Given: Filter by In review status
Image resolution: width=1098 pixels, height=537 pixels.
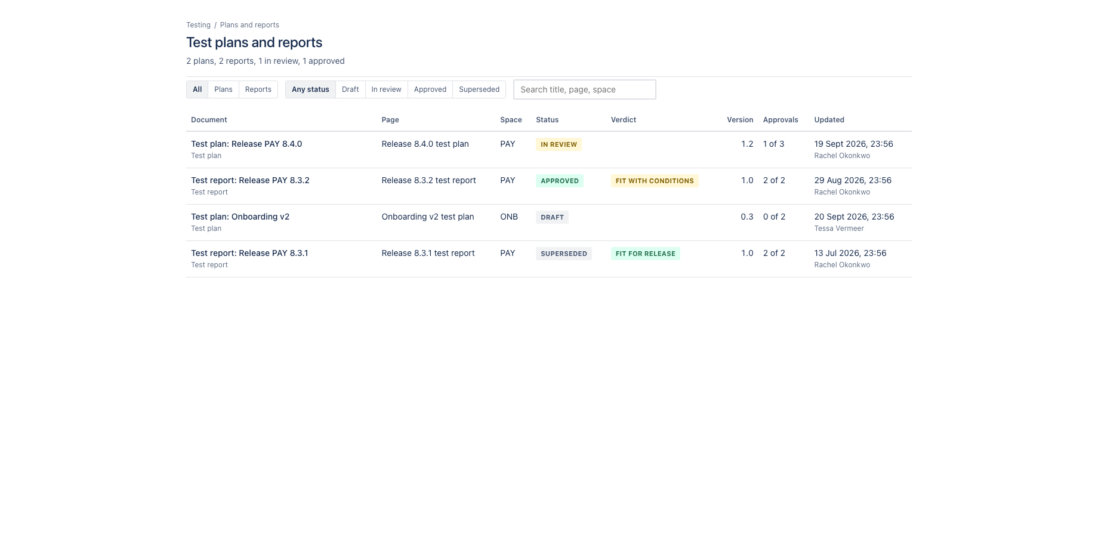Looking at the screenshot, I should click(387, 89).
